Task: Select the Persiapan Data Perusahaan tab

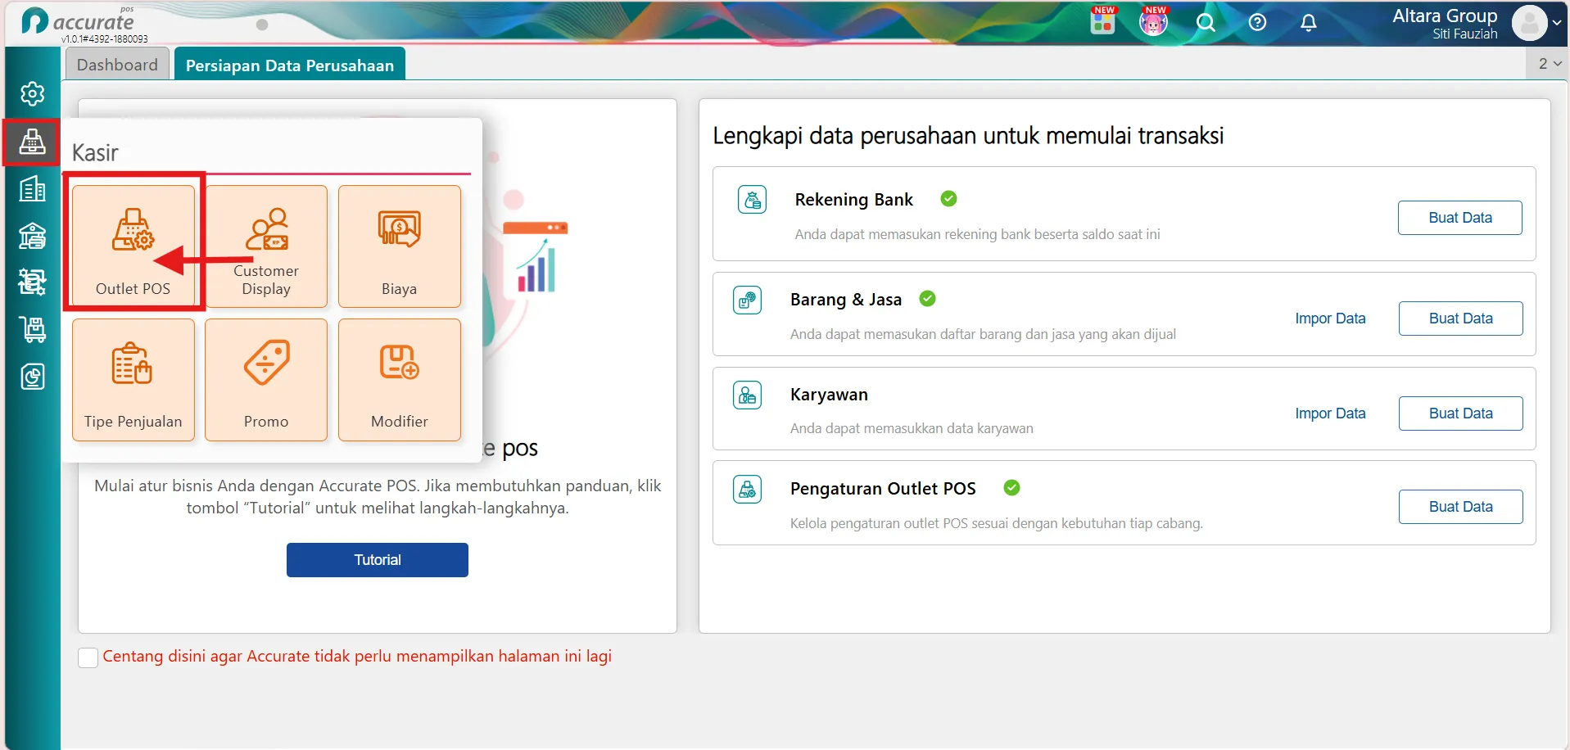Action: [290, 65]
